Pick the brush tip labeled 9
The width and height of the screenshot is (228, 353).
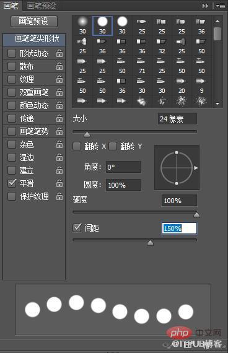pos(201,85)
